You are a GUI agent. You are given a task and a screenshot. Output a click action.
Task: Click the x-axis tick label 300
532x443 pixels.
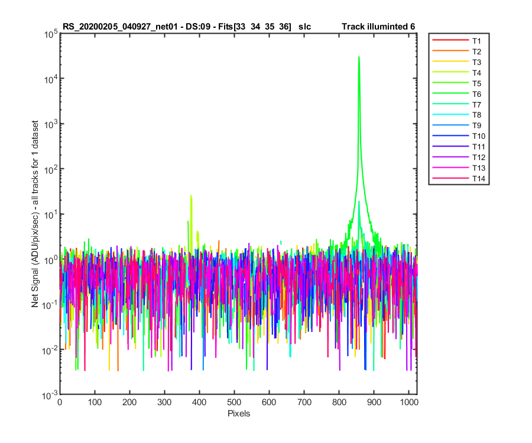click(x=164, y=402)
